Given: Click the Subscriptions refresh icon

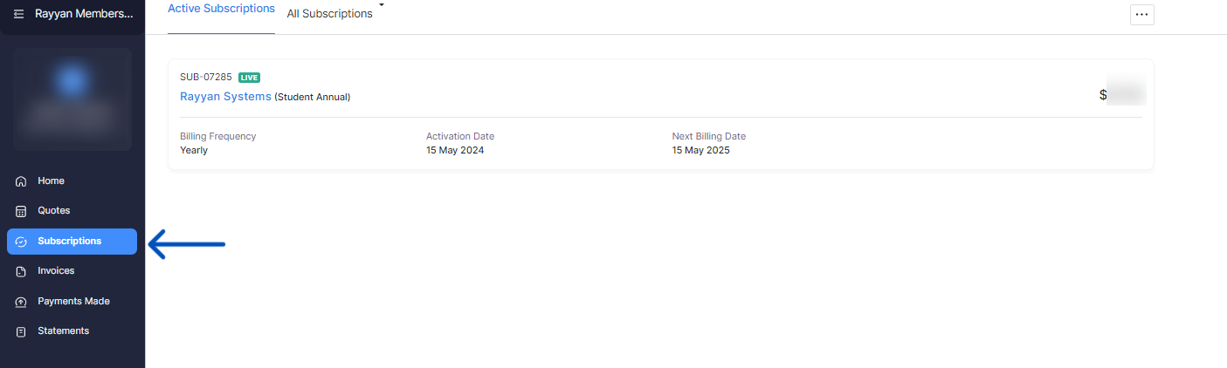Looking at the screenshot, I should (x=22, y=242).
